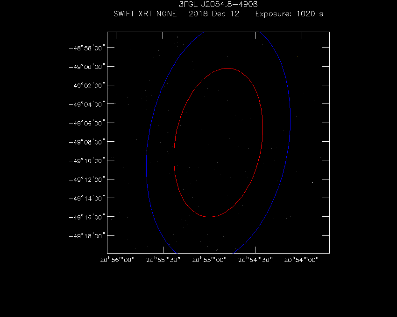Click declination label -49°00'00"

pyautogui.click(x=87, y=67)
